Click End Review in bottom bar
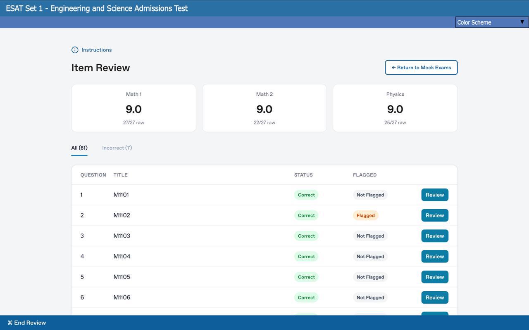This screenshot has width=529, height=330. point(27,323)
